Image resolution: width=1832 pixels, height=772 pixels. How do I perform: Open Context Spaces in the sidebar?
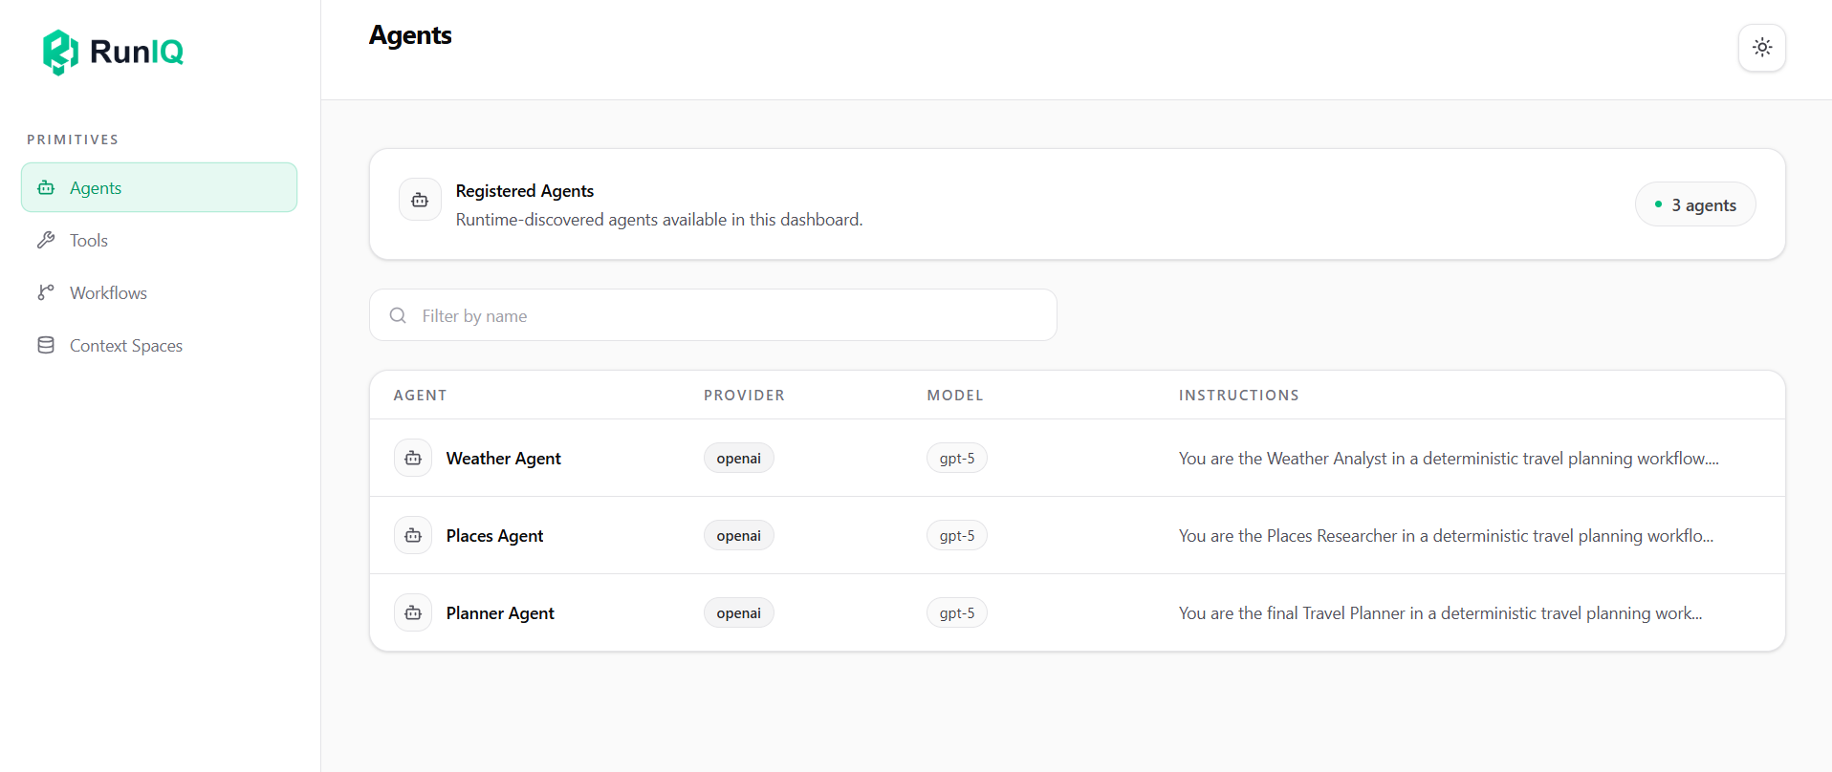click(x=159, y=345)
